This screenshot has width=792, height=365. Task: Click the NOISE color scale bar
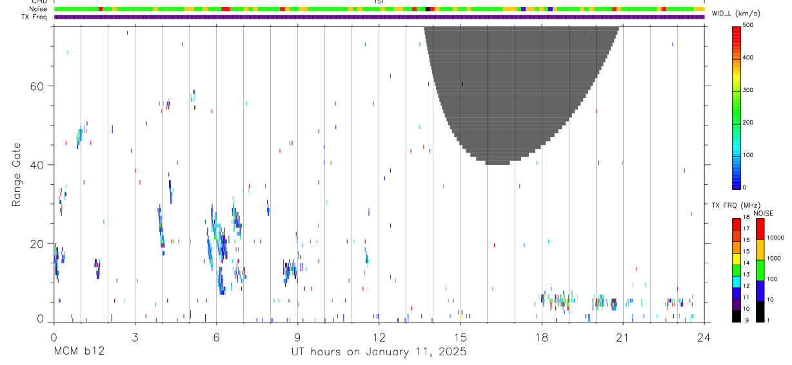coord(760,270)
